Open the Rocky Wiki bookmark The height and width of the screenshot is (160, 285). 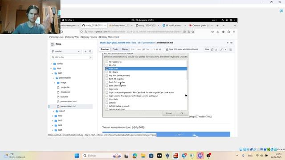tap(72, 37)
